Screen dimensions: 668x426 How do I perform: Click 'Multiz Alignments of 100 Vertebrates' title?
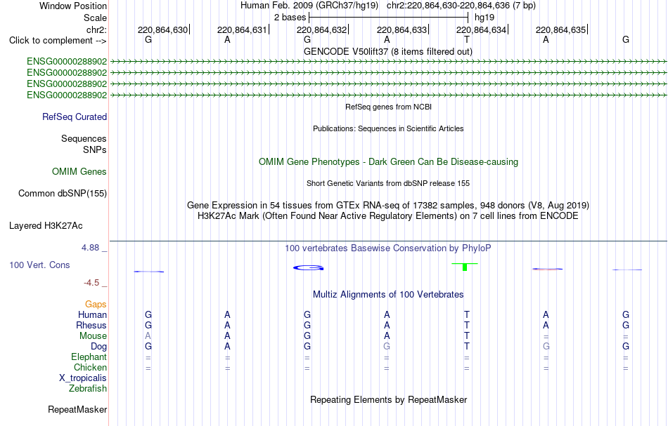click(388, 295)
